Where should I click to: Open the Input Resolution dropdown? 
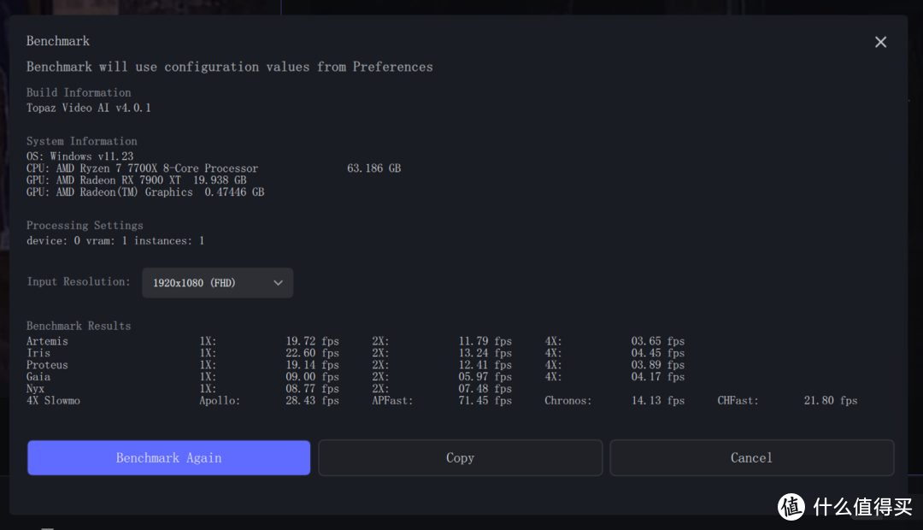[217, 283]
